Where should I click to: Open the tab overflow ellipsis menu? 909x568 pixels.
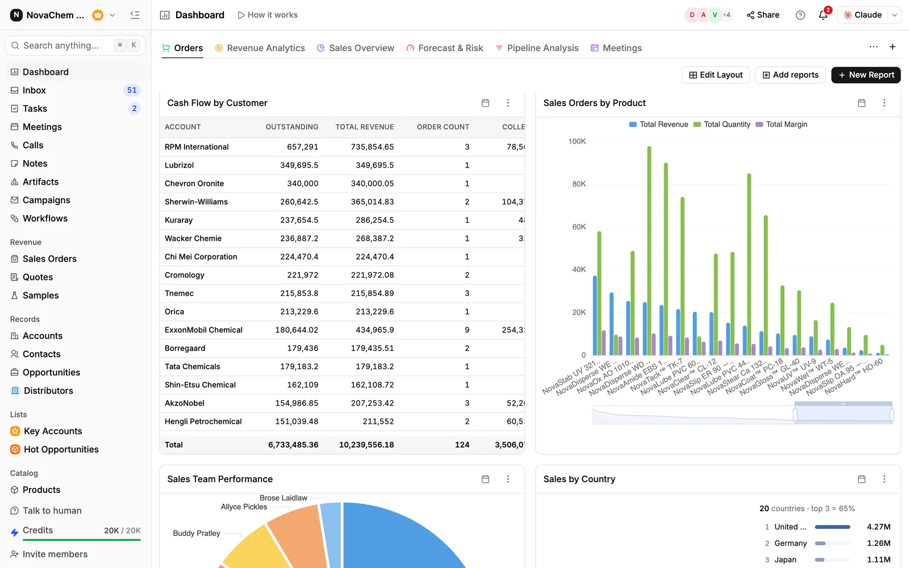pos(873,47)
